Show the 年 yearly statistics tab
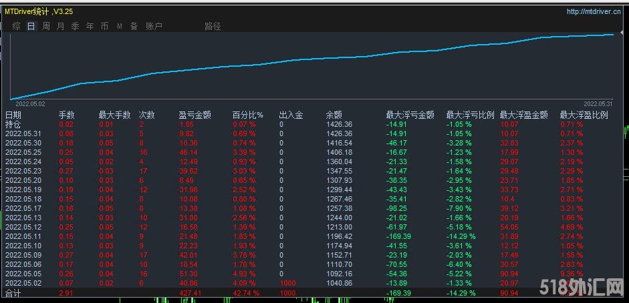 pos(90,26)
